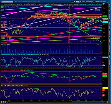Click the green info icon near copyright text

(2, 7)
